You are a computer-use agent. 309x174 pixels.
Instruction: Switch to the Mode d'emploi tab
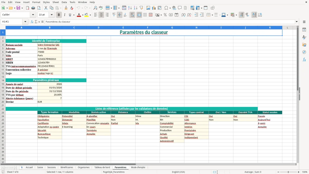(x=138, y=167)
